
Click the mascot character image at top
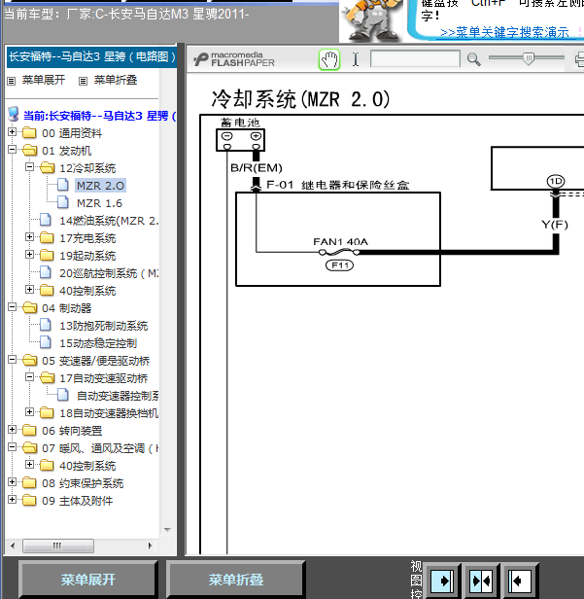(x=372, y=21)
